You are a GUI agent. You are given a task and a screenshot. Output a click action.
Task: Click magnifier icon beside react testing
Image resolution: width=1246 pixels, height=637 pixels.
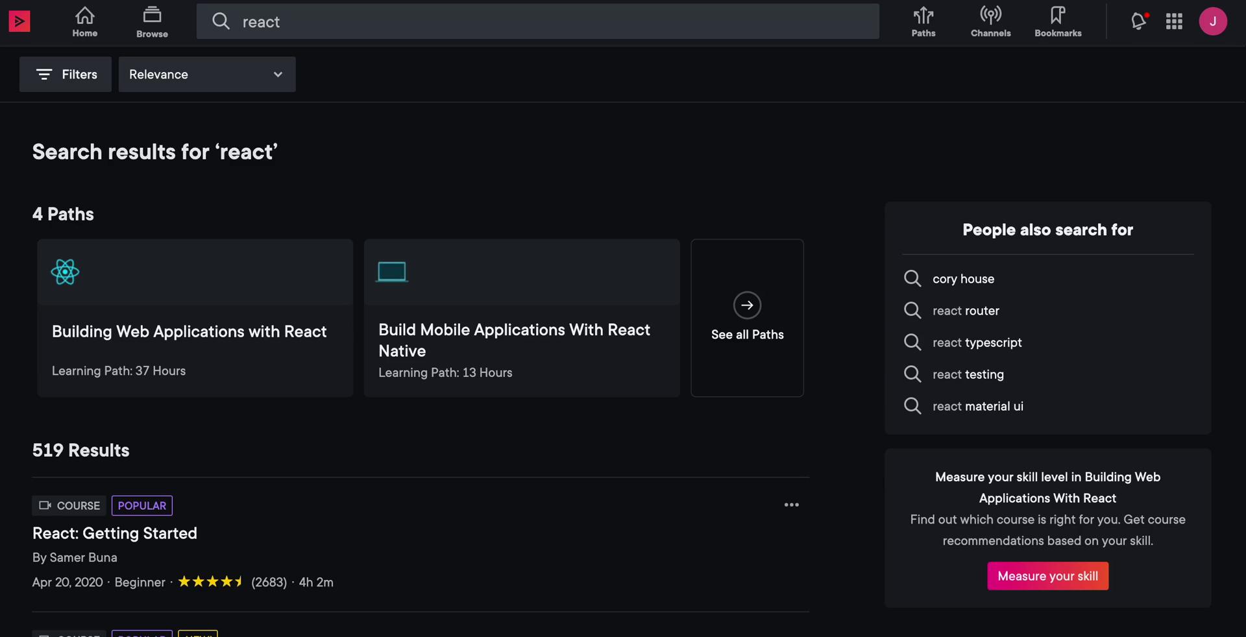(912, 374)
